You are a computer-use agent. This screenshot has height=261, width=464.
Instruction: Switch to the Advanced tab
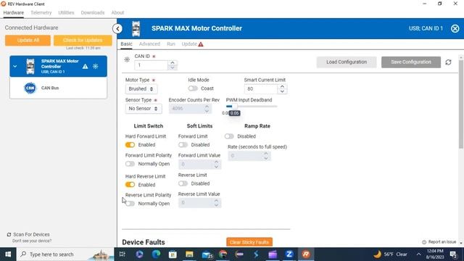pos(149,43)
